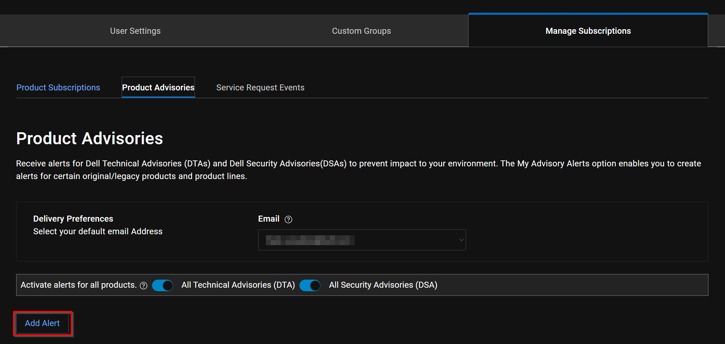This screenshot has height=344, width=725.
Task: Click the help icon beside Email
Action: 288,219
